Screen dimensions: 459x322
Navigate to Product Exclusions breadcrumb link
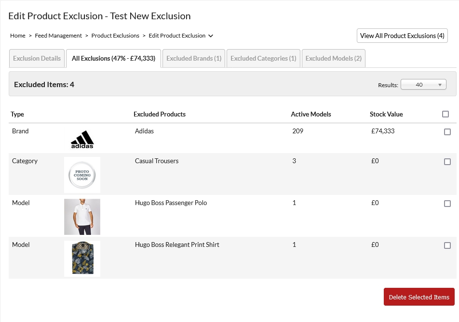(115, 36)
